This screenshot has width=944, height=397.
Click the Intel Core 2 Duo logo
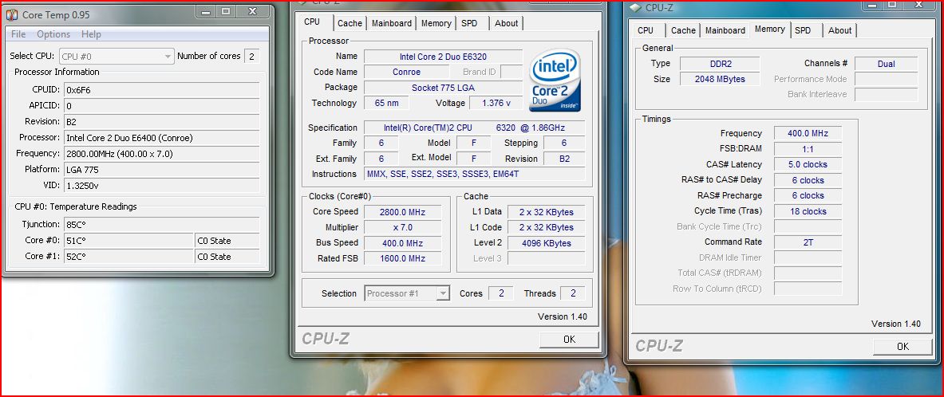coord(555,81)
